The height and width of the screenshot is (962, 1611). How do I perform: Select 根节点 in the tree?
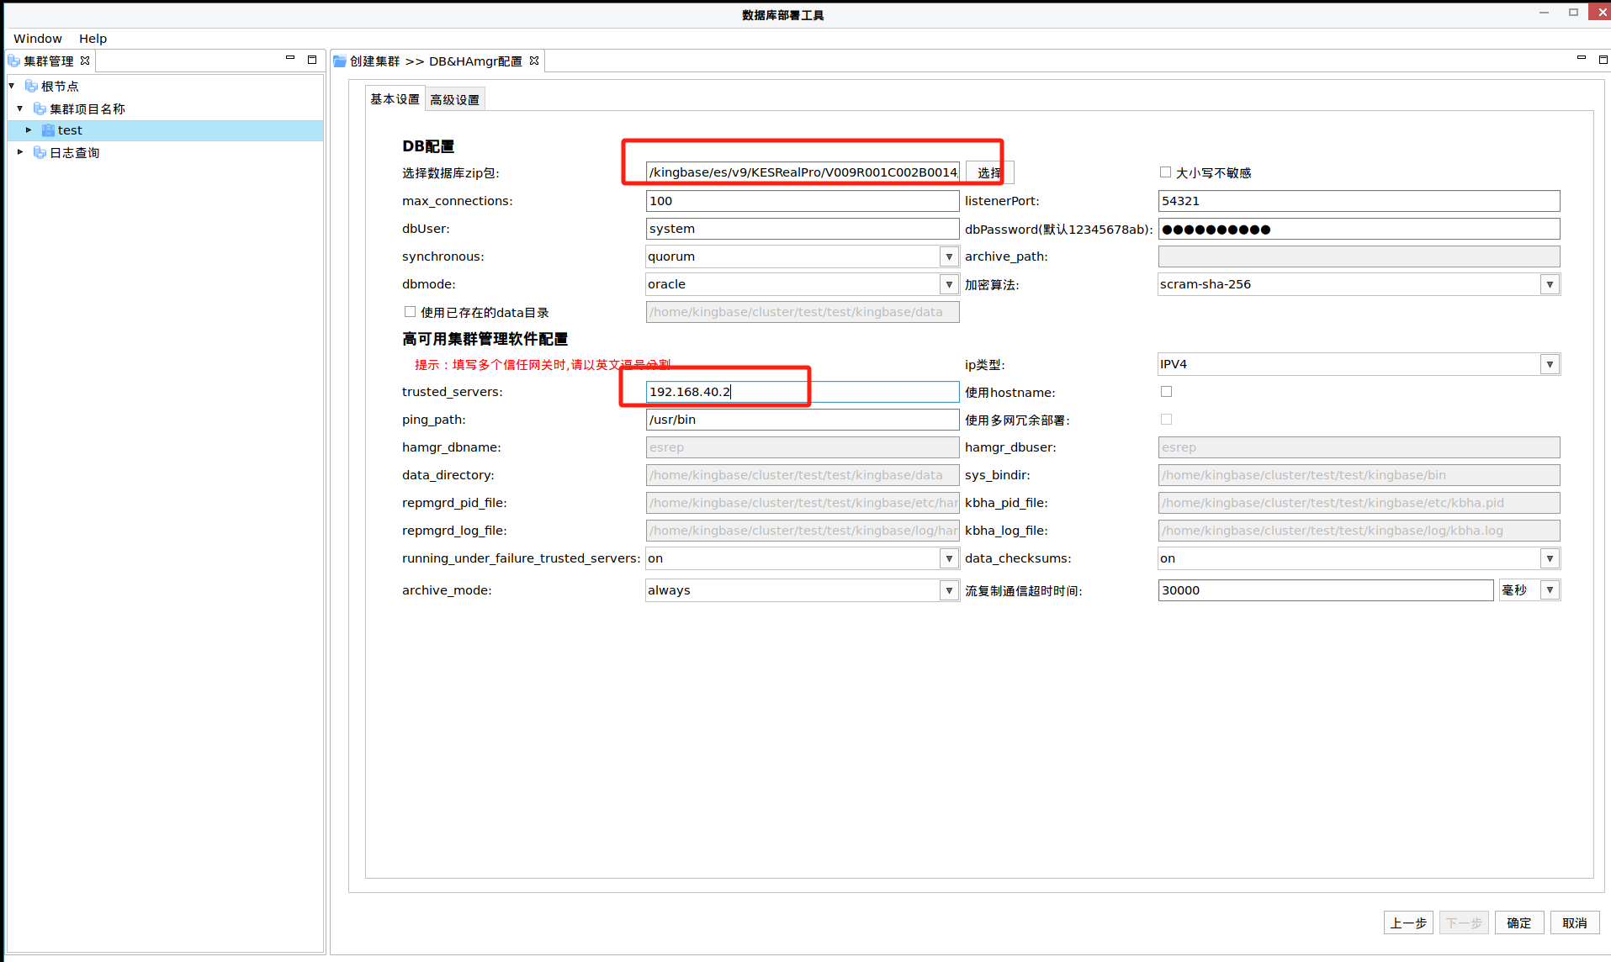(60, 86)
